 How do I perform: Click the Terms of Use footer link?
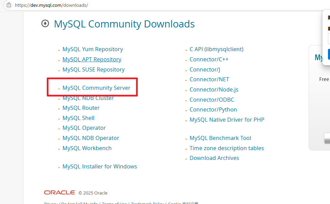coord(114,203)
